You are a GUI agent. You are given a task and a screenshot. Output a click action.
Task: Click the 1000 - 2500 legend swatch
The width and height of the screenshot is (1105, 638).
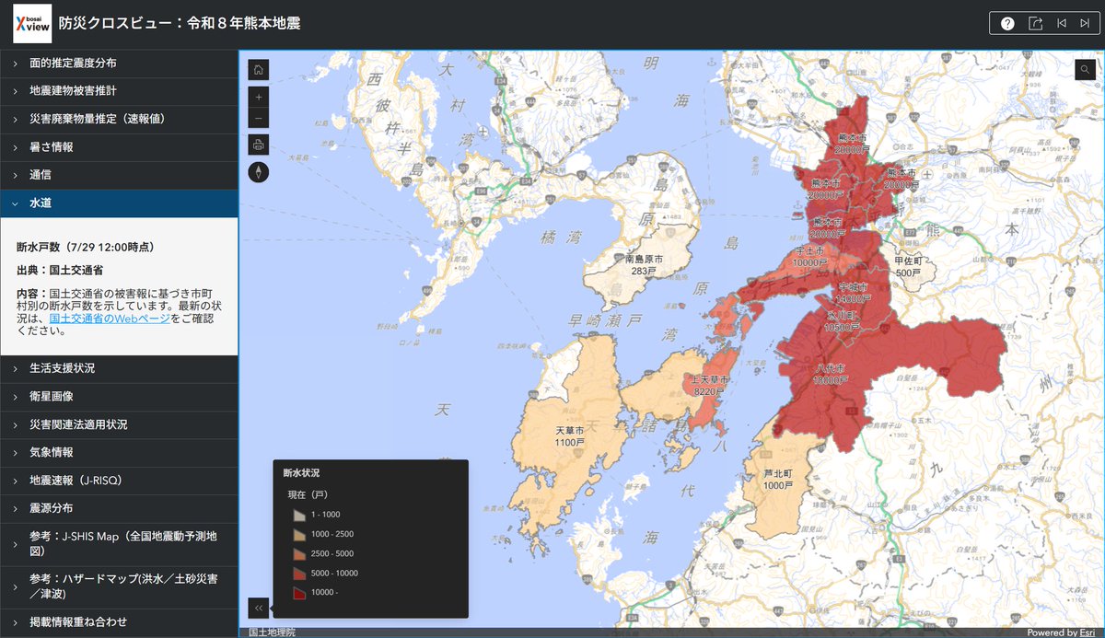click(x=298, y=535)
